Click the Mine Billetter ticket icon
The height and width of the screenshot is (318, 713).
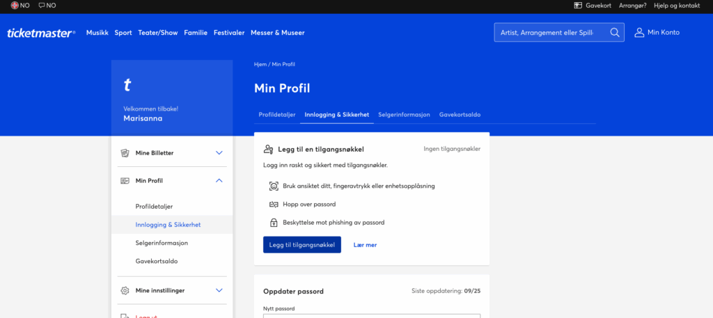pos(125,152)
